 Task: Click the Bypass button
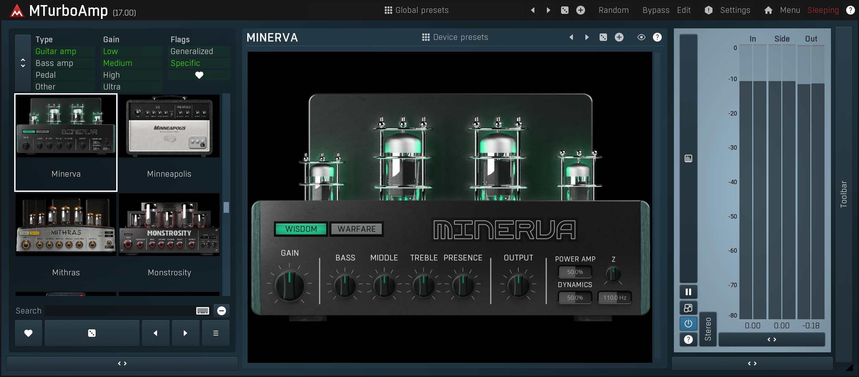point(656,10)
